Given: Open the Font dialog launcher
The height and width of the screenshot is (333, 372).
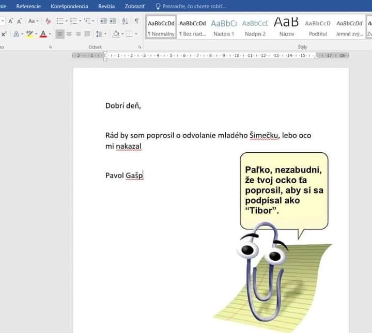Looking at the screenshot, I should tap(50, 47).
